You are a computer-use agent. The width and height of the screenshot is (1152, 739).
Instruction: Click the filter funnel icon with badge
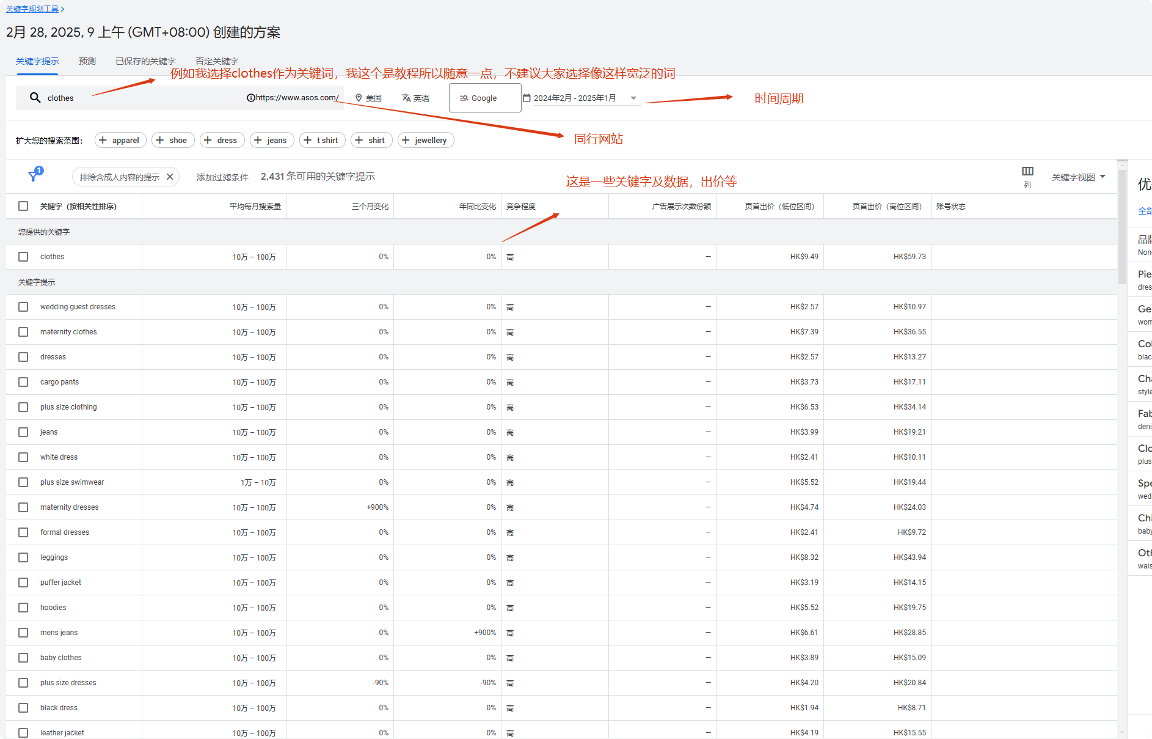click(34, 176)
